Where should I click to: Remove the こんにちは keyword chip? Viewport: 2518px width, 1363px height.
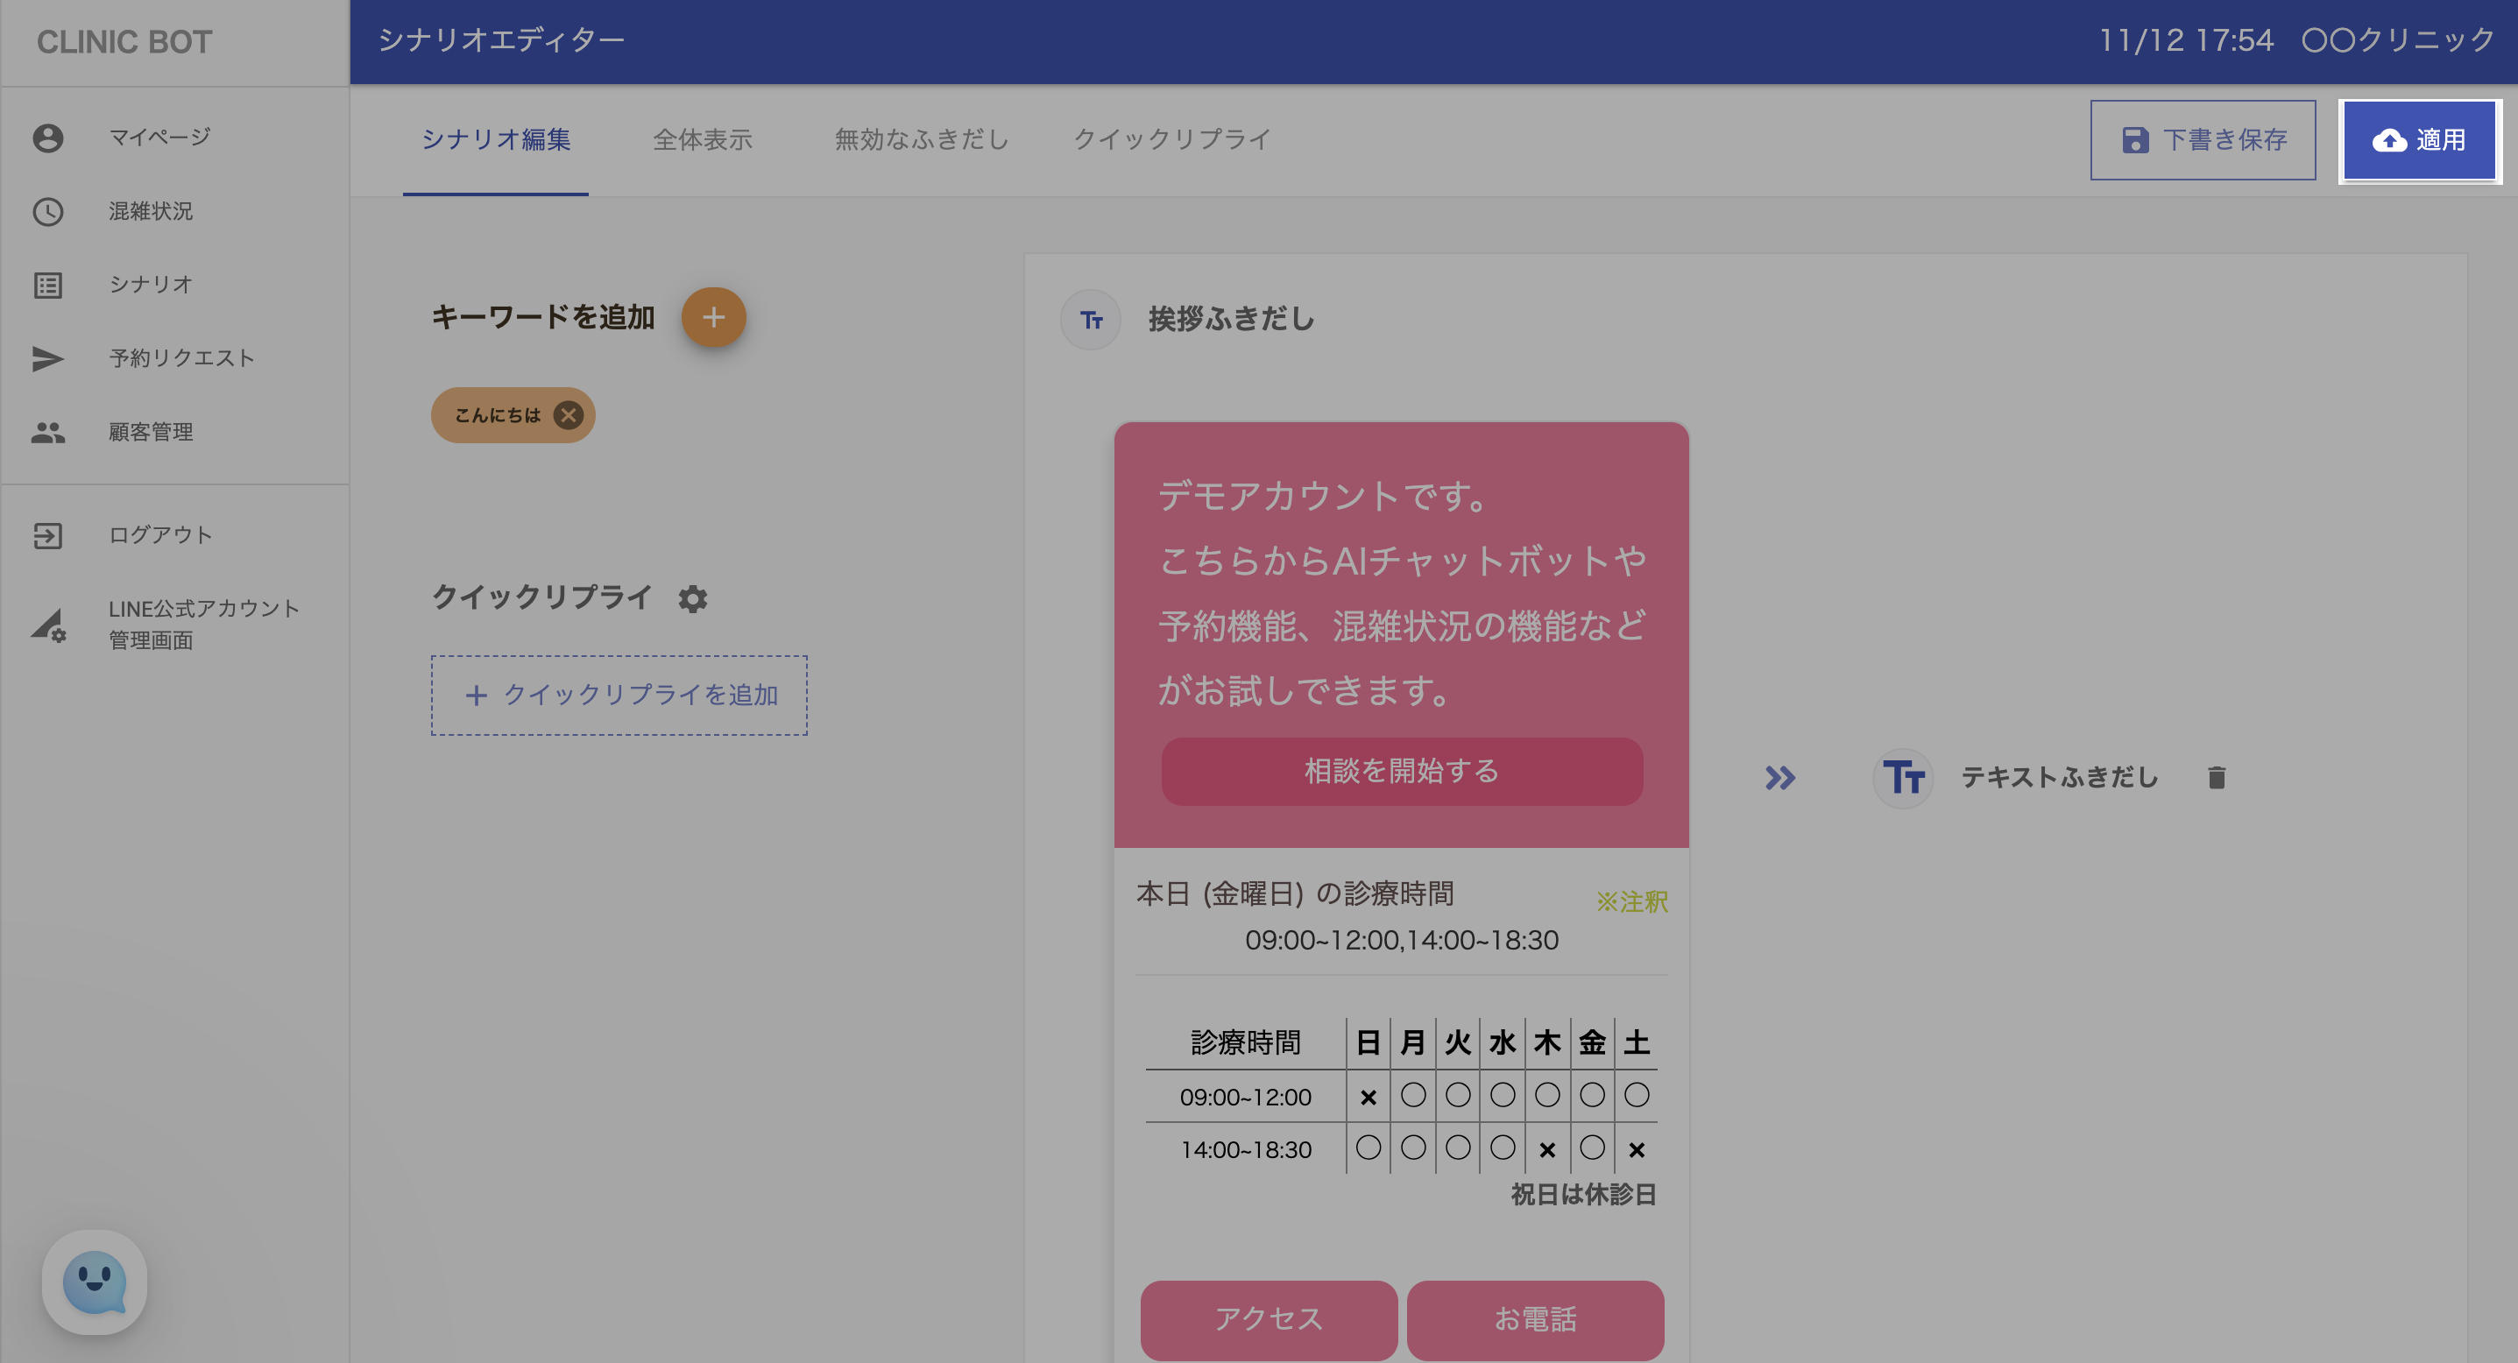click(x=568, y=415)
